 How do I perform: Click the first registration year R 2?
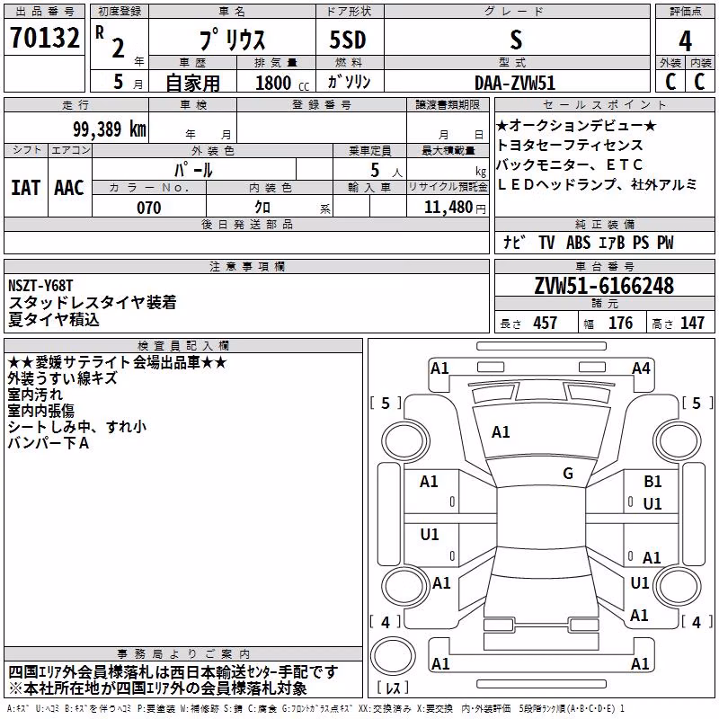[x=111, y=42]
